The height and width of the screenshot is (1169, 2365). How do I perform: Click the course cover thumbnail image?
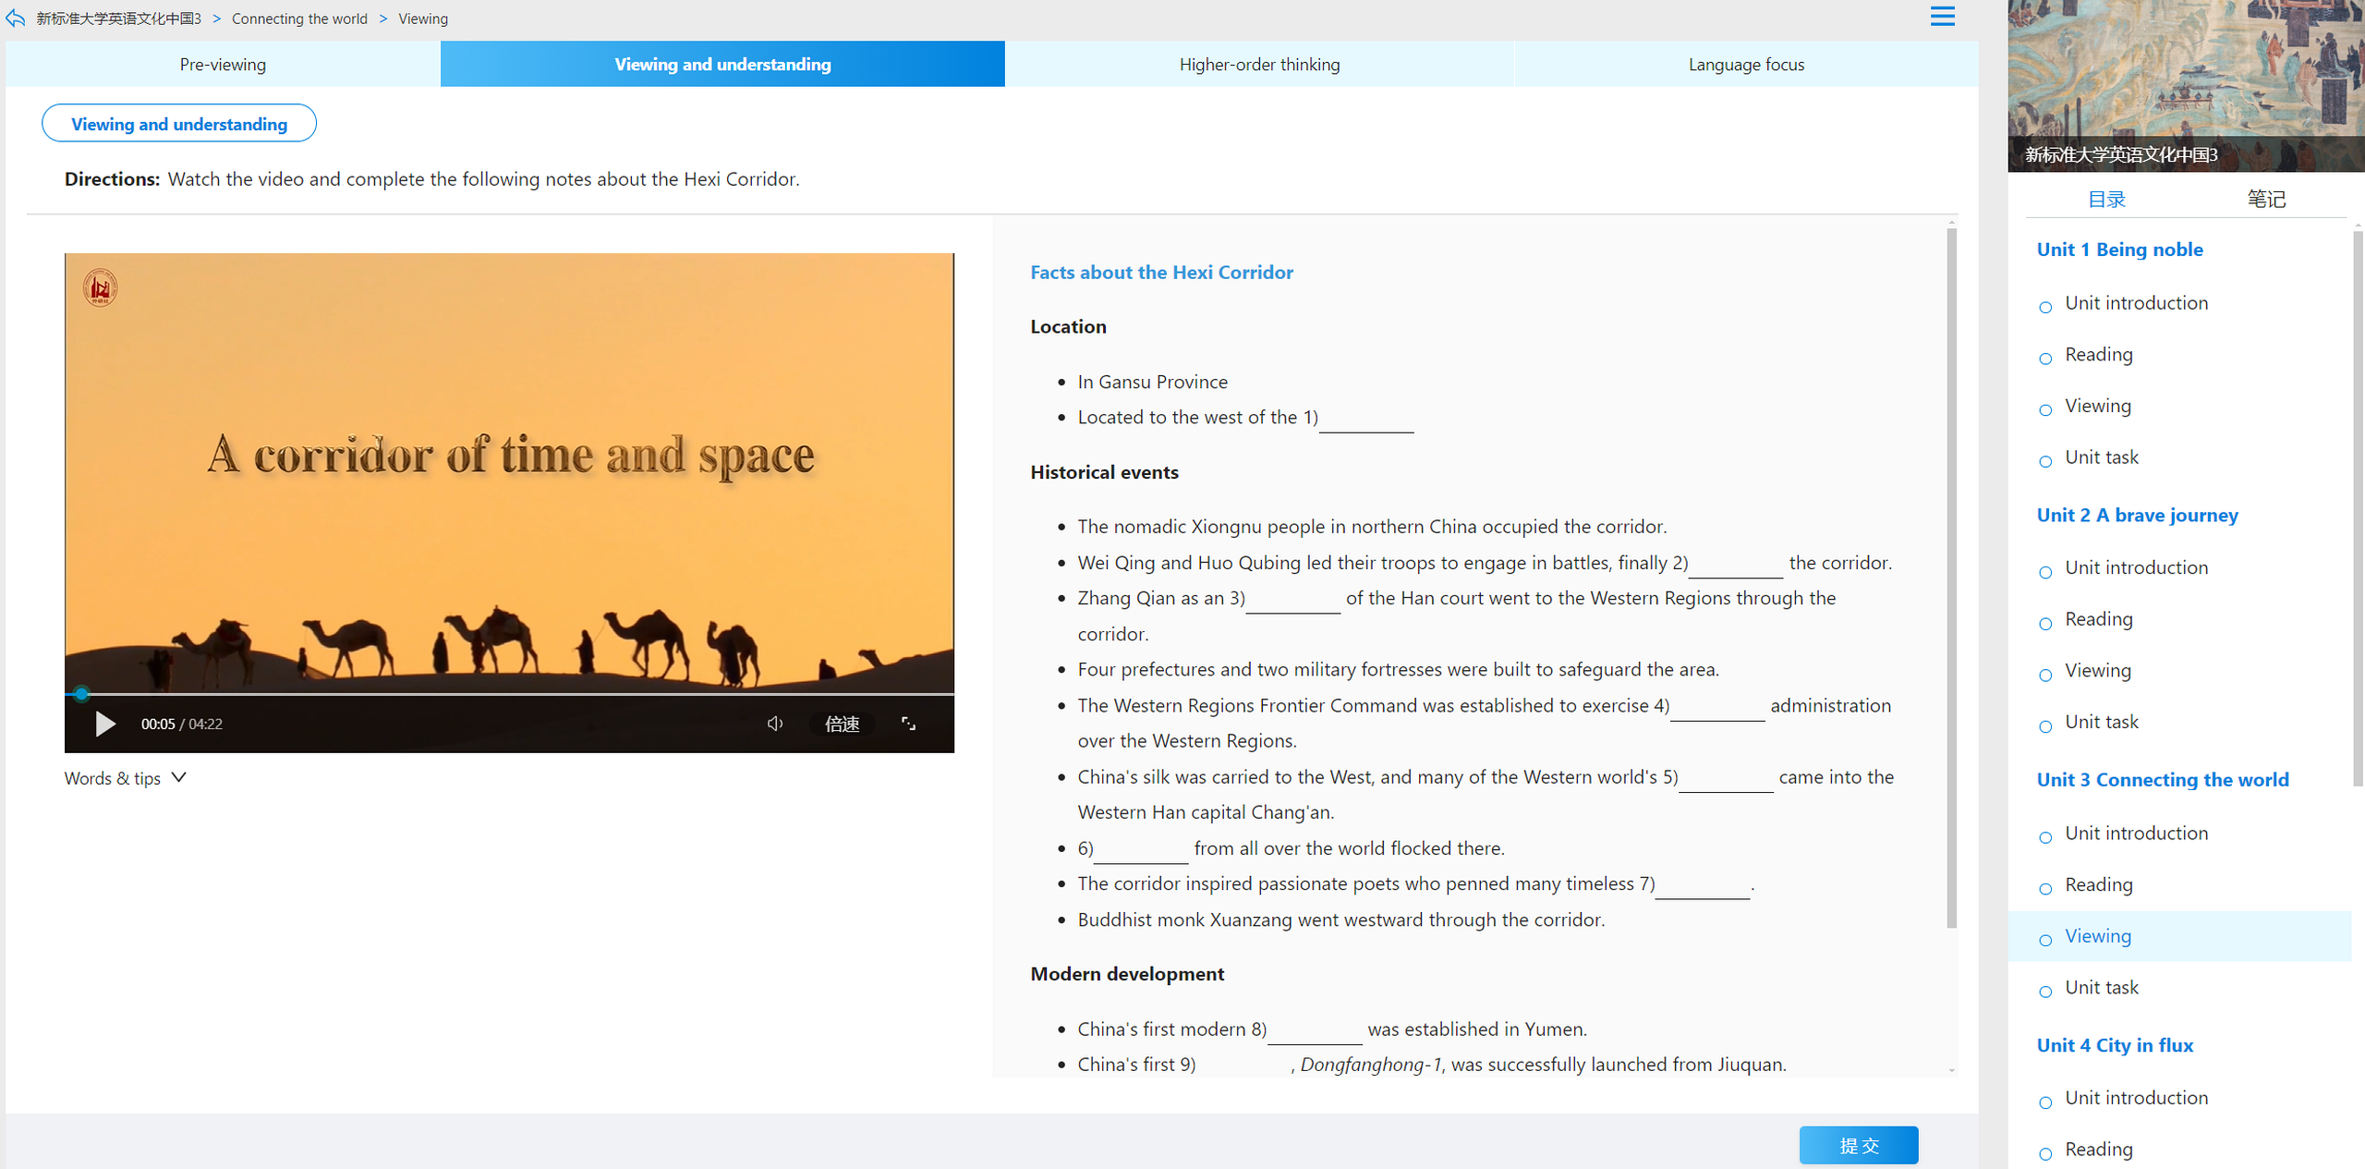coord(2186,85)
